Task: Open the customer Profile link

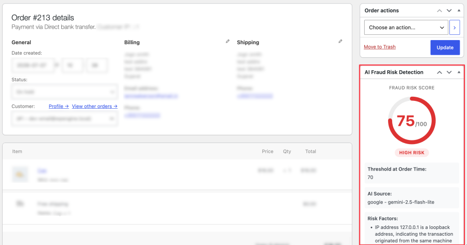Action: pyautogui.click(x=59, y=106)
